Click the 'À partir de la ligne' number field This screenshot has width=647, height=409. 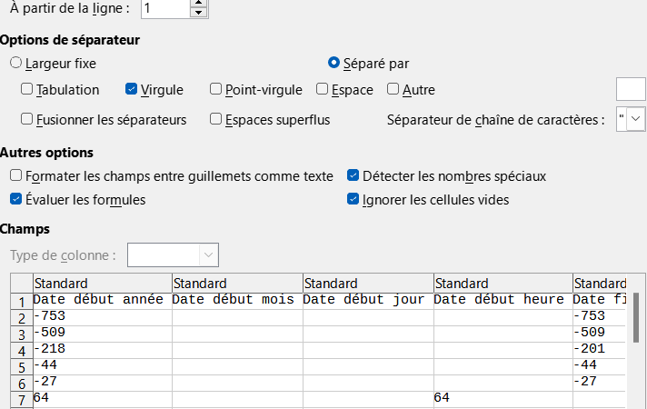(165, 8)
